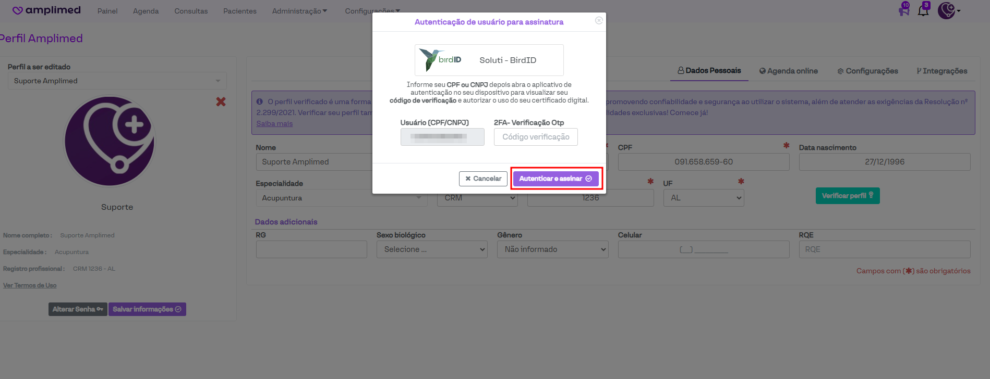Click the red X to remove profile photo
This screenshot has height=379, width=990.
coord(221,102)
